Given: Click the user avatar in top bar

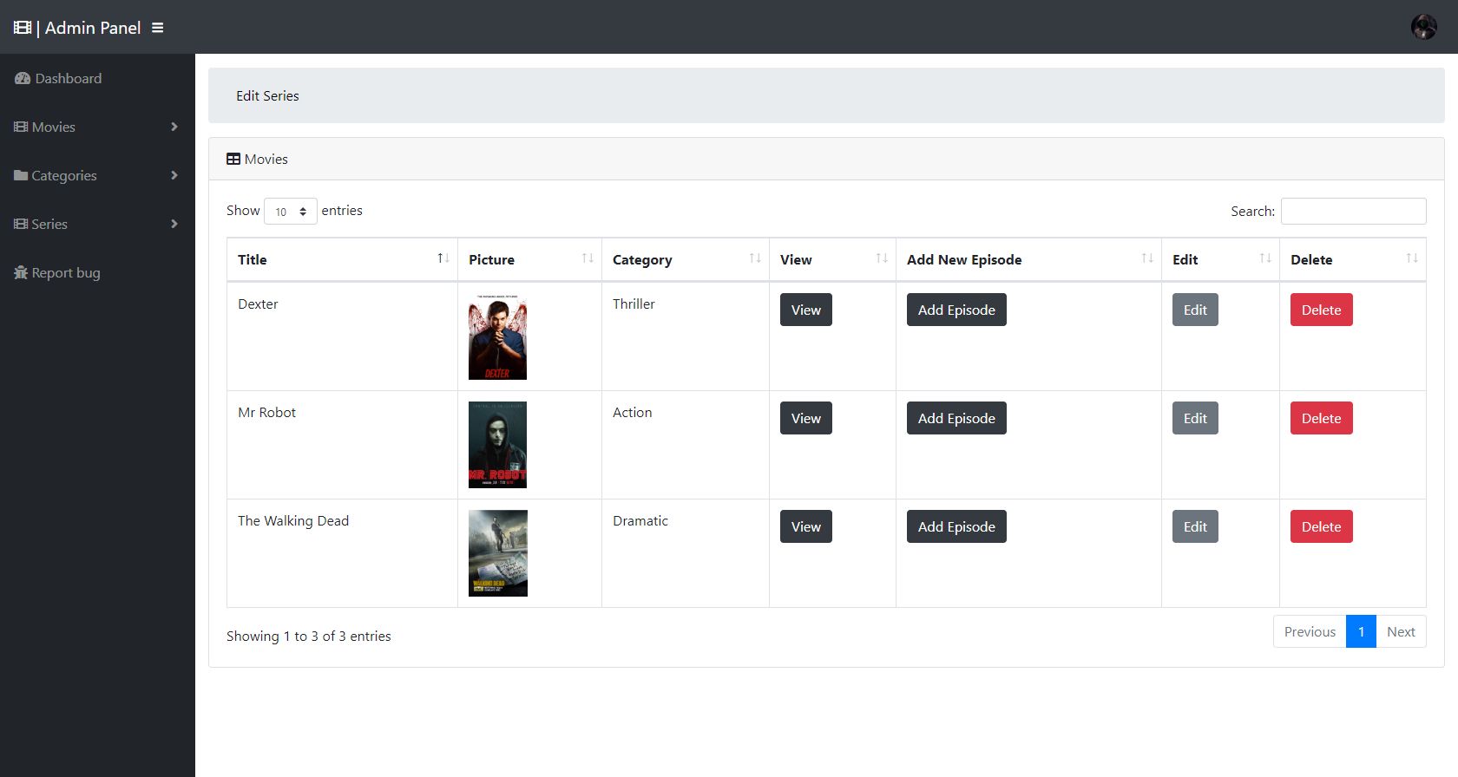Looking at the screenshot, I should (x=1423, y=27).
